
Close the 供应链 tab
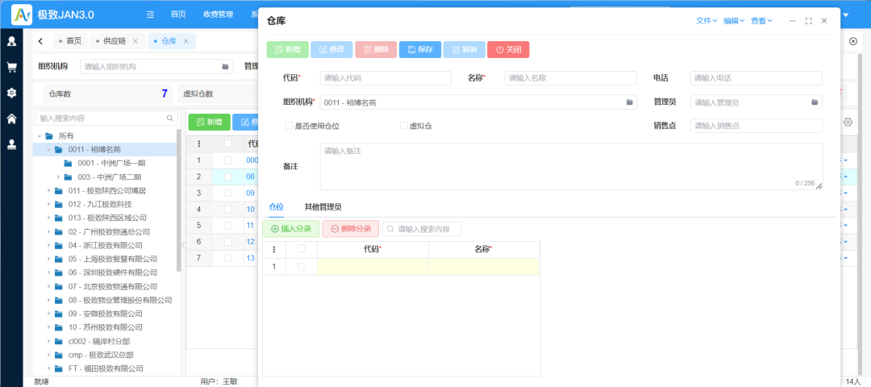click(x=135, y=41)
